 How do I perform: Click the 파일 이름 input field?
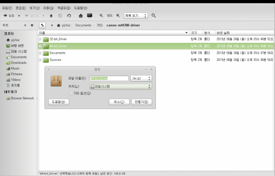[x=109, y=78]
